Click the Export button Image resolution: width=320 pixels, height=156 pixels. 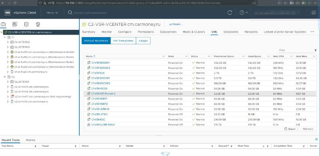point(290,129)
